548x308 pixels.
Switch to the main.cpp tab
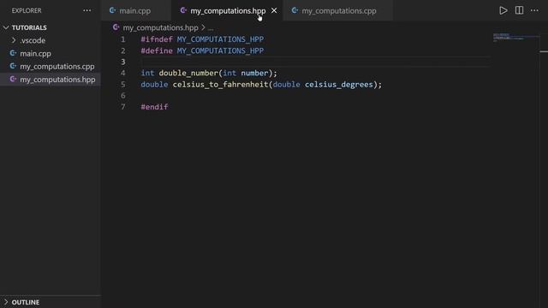coord(135,11)
